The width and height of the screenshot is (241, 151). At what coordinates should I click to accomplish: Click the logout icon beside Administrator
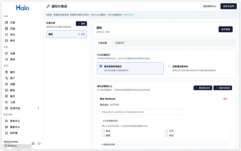pos(39,144)
